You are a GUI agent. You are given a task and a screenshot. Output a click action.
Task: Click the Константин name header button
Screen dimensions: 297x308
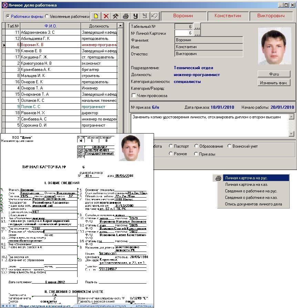tap(228, 16)
